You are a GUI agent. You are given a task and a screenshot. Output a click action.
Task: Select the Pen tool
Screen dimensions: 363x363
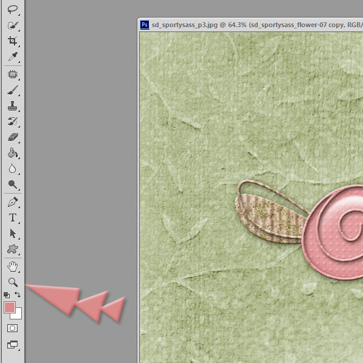13,202
